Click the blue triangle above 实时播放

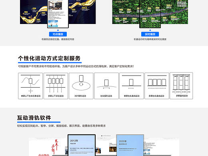[x=150, y=30]
